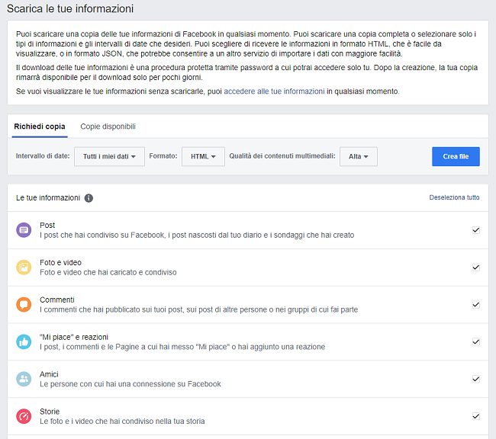Viewport: 496px width, 439px height.
Task: Uncheck the Storie checkbox
Action: coord(475,416)
